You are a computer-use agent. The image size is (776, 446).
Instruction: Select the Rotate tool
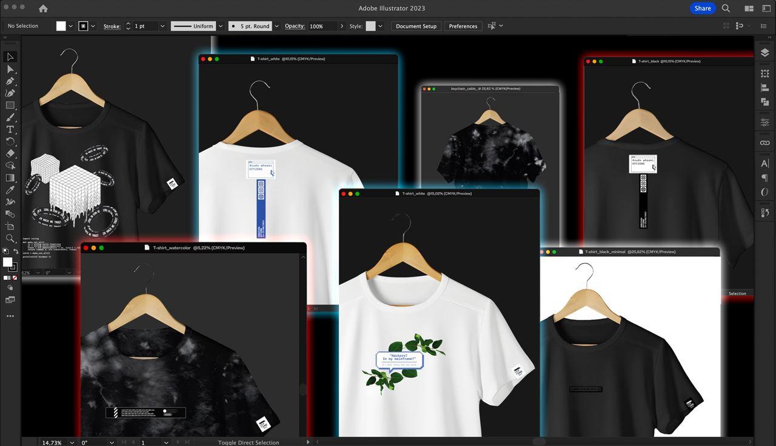coord(10,142)
